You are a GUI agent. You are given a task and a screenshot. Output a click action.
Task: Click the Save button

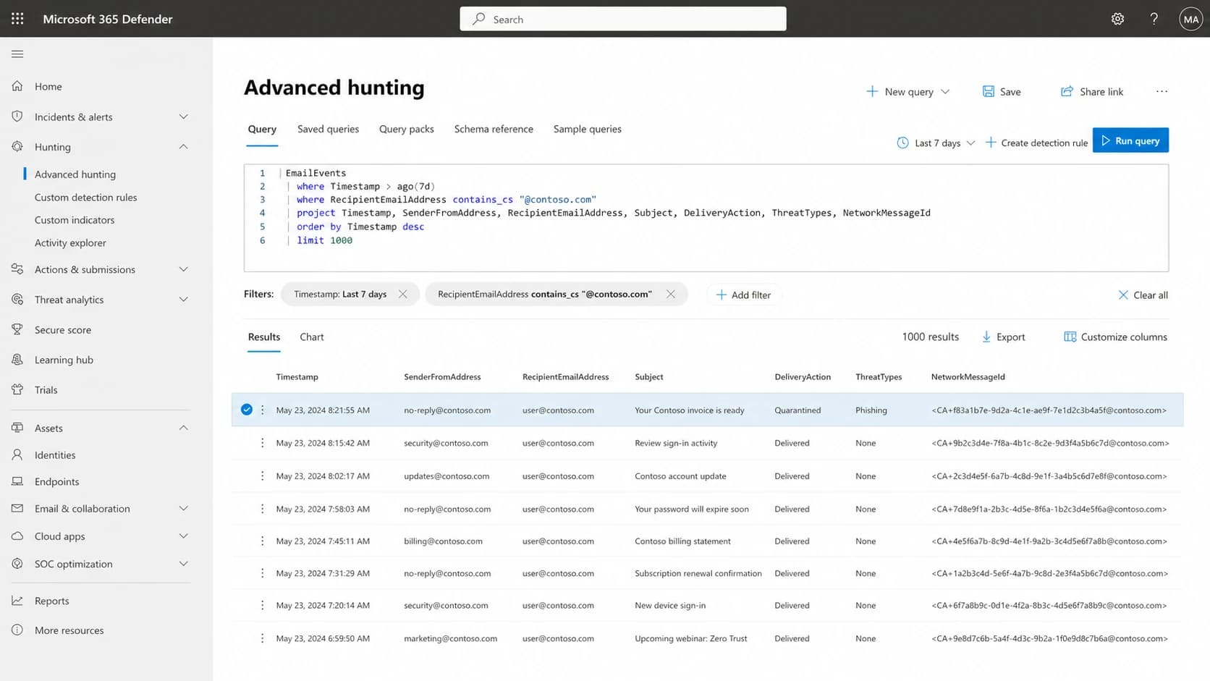(x=1002, y=92)
